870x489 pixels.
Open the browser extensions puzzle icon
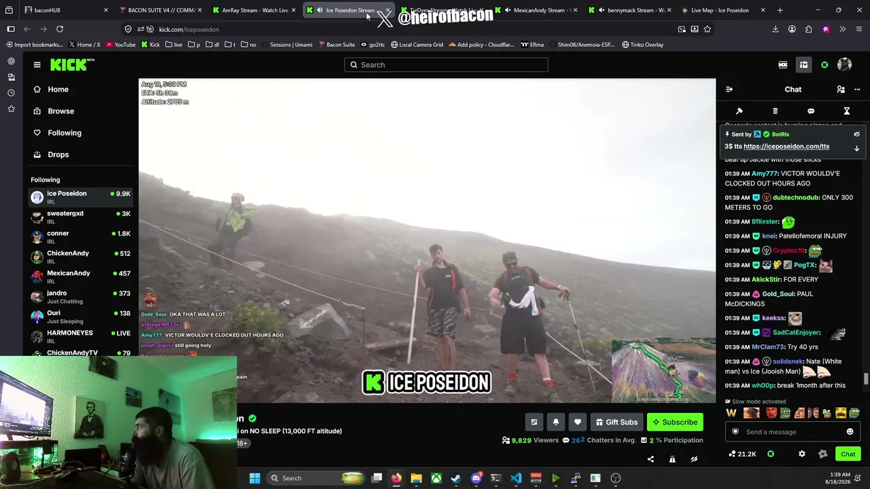808,29
